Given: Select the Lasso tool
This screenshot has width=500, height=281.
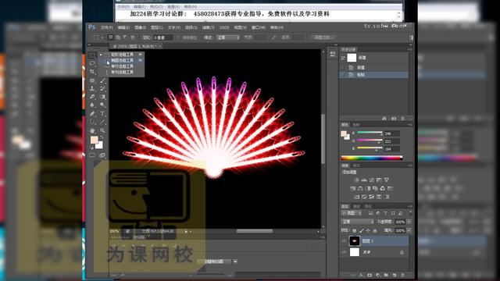Looking at the screenshot, I should (92, 63).
